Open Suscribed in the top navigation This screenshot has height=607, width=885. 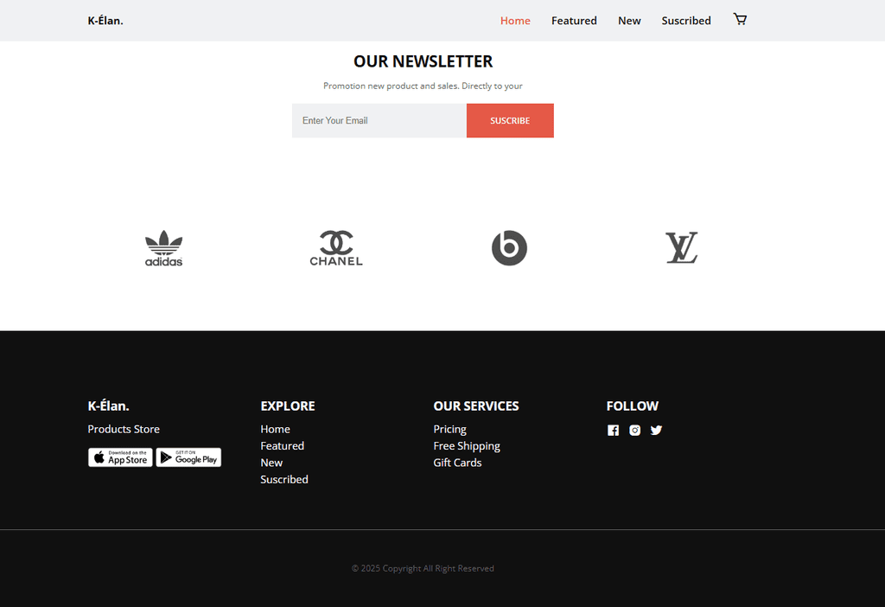click(x=686, y=21)
